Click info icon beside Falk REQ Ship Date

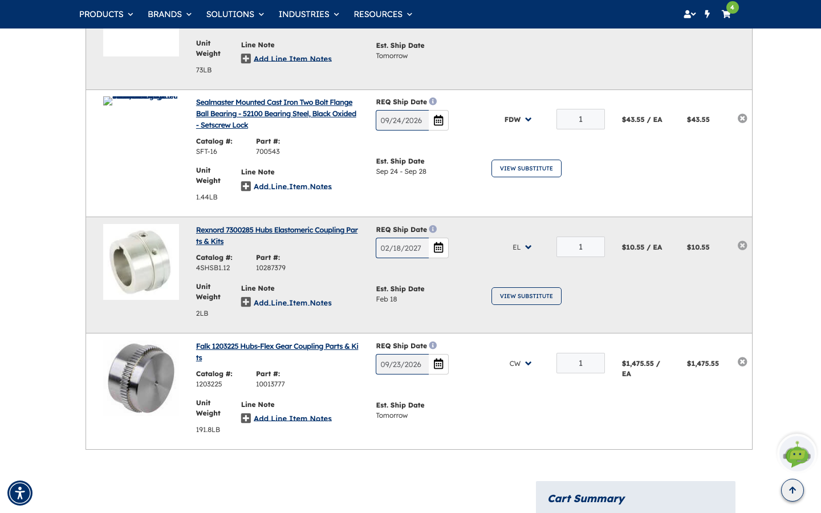(x=433, y=345)
